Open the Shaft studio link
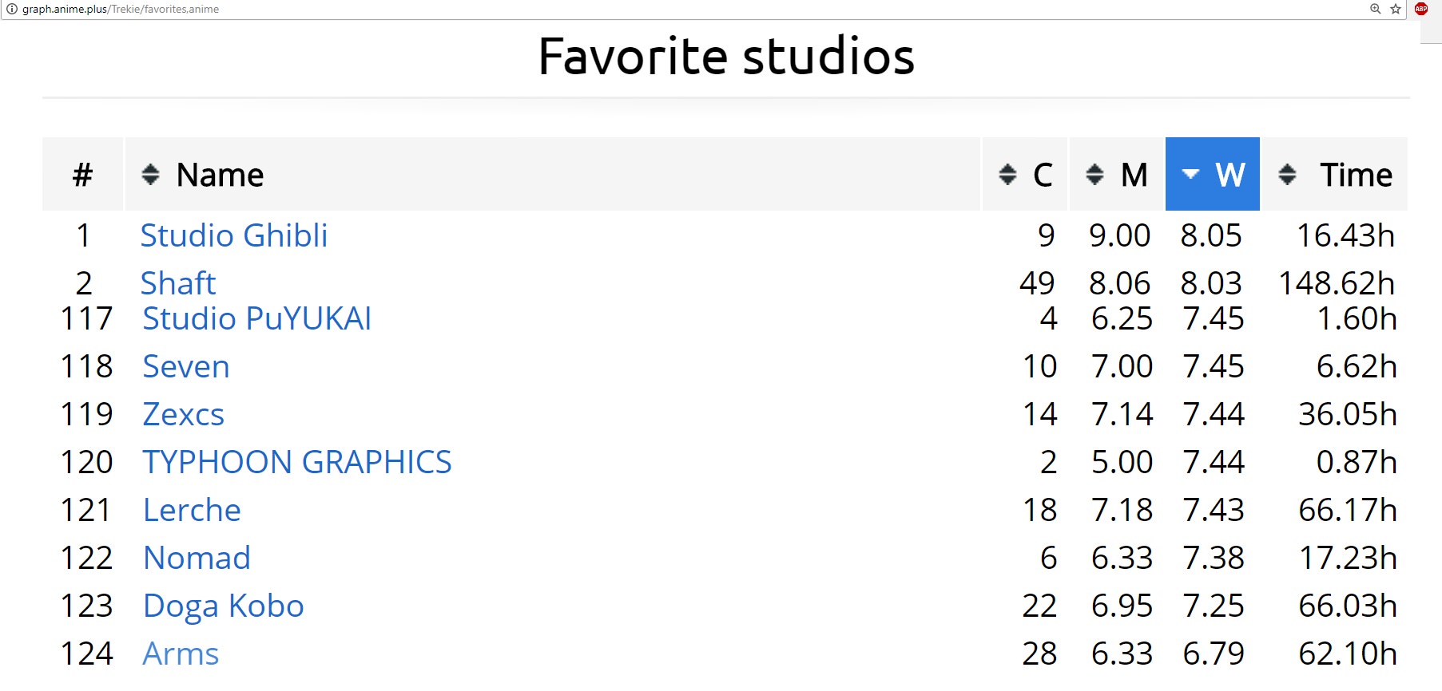 (177, 283)
